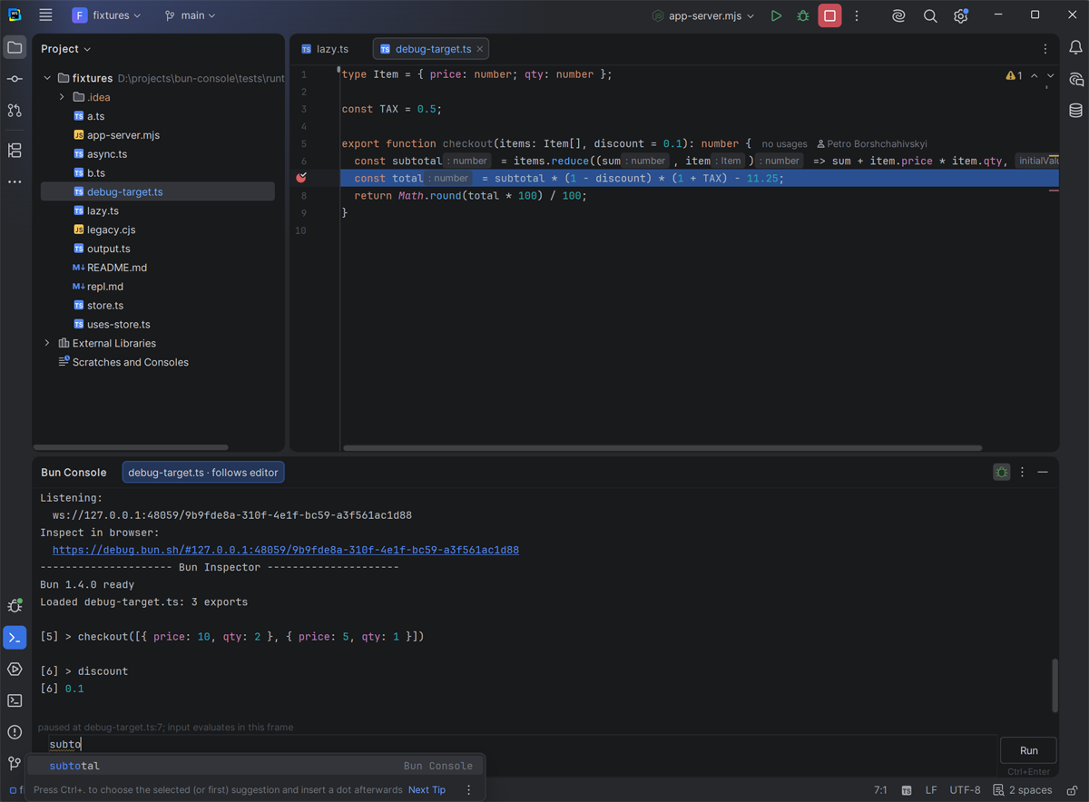Click the Project panel horizontal scrollbar

pyautogui.click(x=132, y=447)
